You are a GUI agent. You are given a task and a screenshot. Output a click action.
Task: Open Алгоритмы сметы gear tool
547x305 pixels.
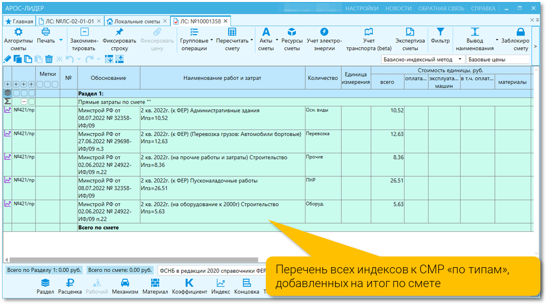[18, 39]
